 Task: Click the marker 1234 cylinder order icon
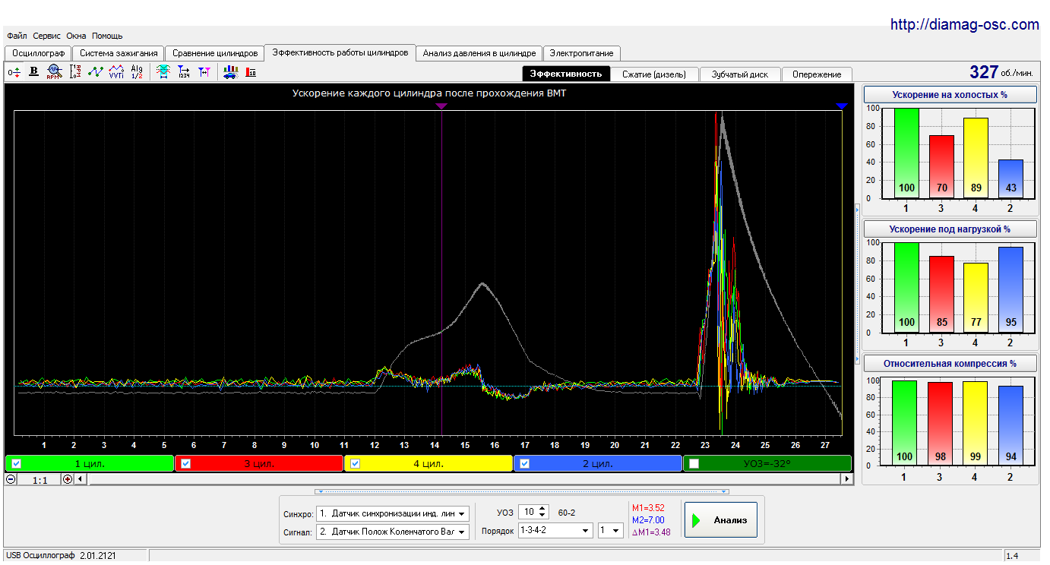[184, 72]
